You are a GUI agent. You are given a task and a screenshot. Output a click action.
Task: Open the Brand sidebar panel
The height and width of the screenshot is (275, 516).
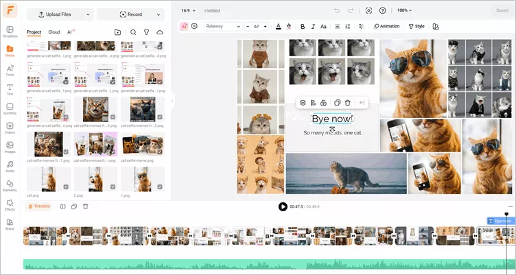(x=10, y=224)
